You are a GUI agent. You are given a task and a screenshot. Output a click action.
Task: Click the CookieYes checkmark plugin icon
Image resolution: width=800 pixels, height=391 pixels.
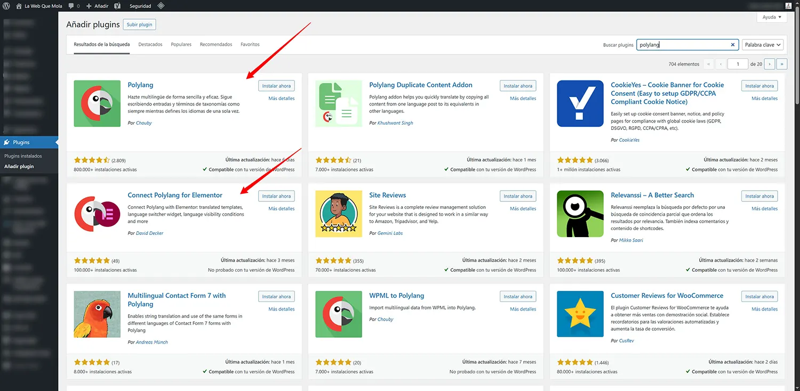[x=580, y=103]
